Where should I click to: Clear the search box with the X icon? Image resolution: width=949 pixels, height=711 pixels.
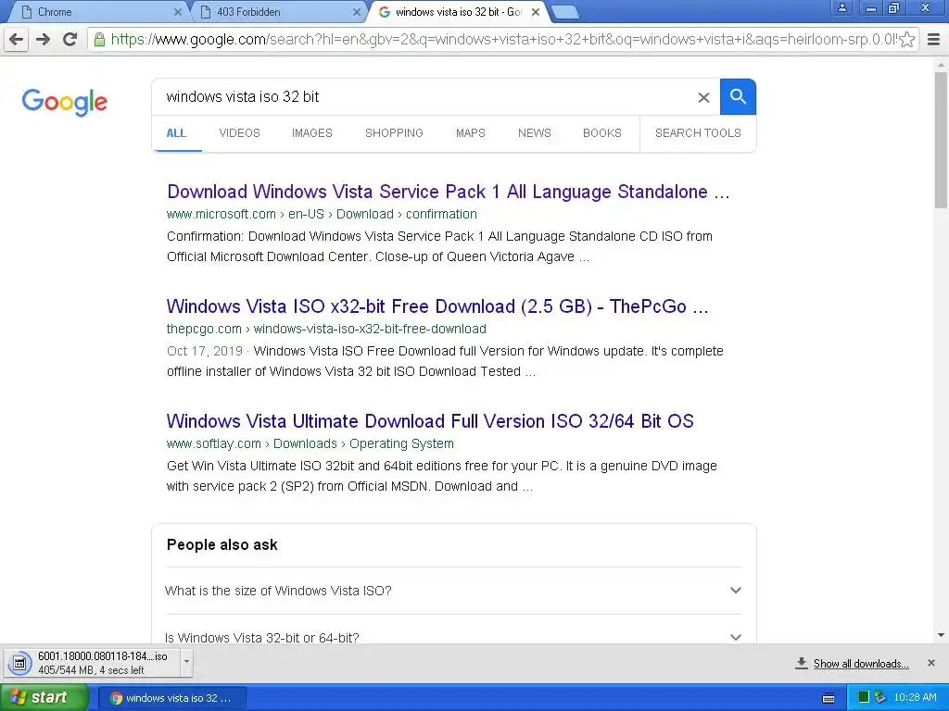[x=703, y=97]
